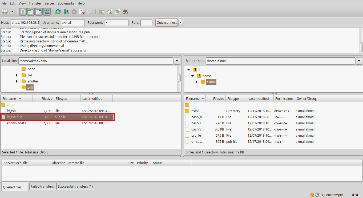Select remote file .profile

click(x=250, y=135)
